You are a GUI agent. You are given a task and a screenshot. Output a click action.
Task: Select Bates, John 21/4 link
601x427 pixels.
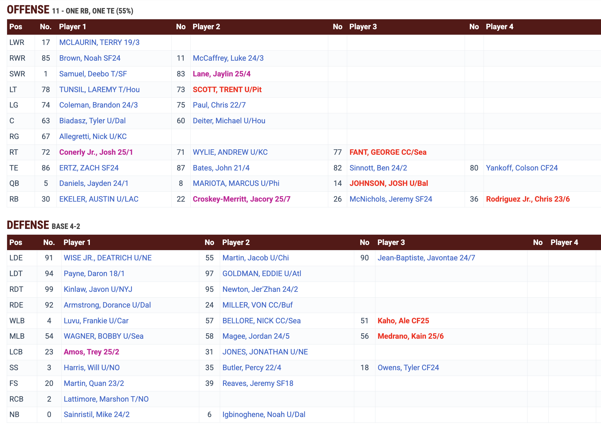click(221, 168)
